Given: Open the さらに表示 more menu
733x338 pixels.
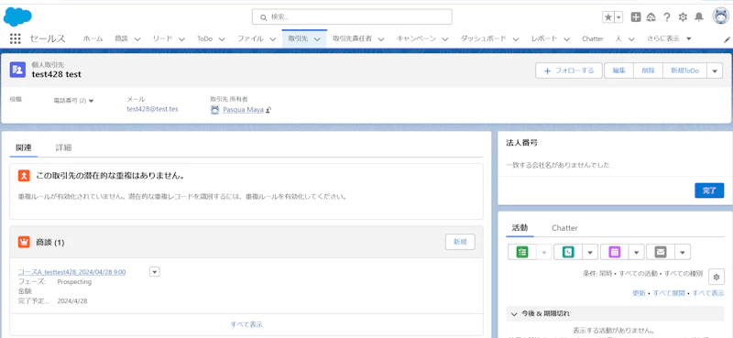Looking at the screenshot, I should (669, 38).
